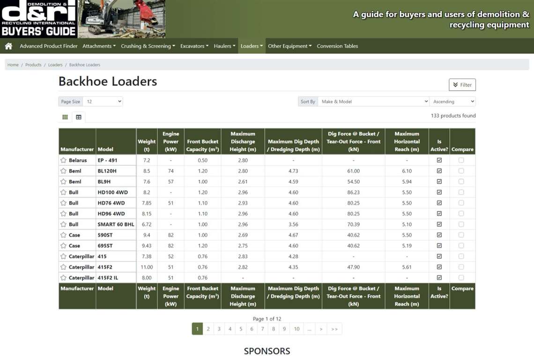534x356 pixels.
Task: Favorite the Caterpillar 415 loader
Action: tap(63, 256)
